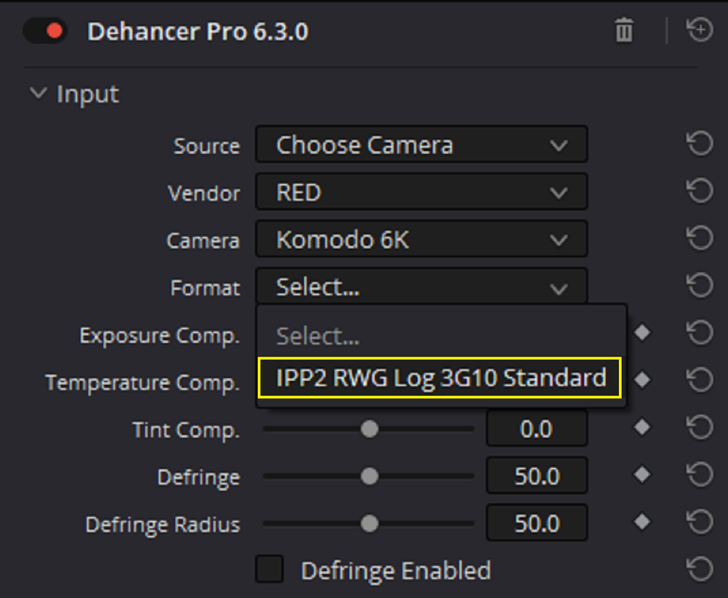This screenshot has height=598, width=728.
Task: Toggle the Dehancer Pro plugin enable switch
Action: pyautogui.click(x=45, y=31)
